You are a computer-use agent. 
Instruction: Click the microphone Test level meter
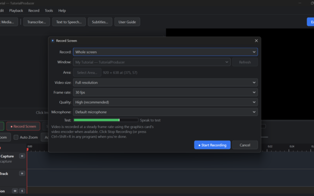[x=106, y=120]
